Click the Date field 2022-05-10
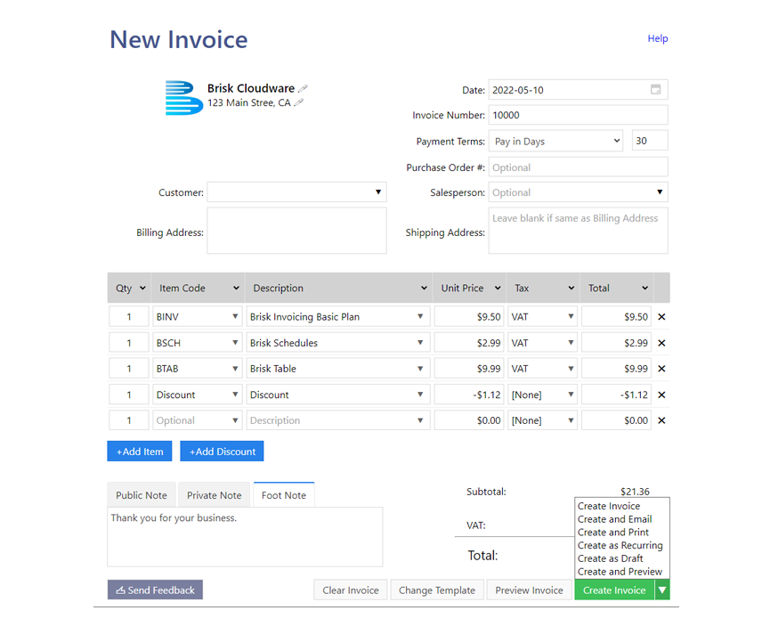The width and height of the screenshot is (762, 635). (x=579, y=89)
